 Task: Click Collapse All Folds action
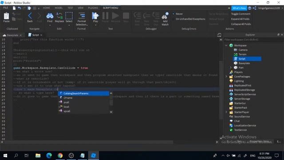[241, 24]
